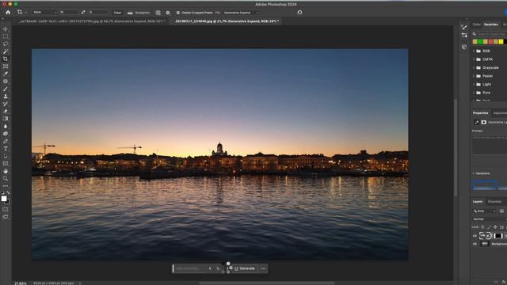This screenshot has width=507, height=285.
Task: Open crop overlay grid options
Action: 158,13
